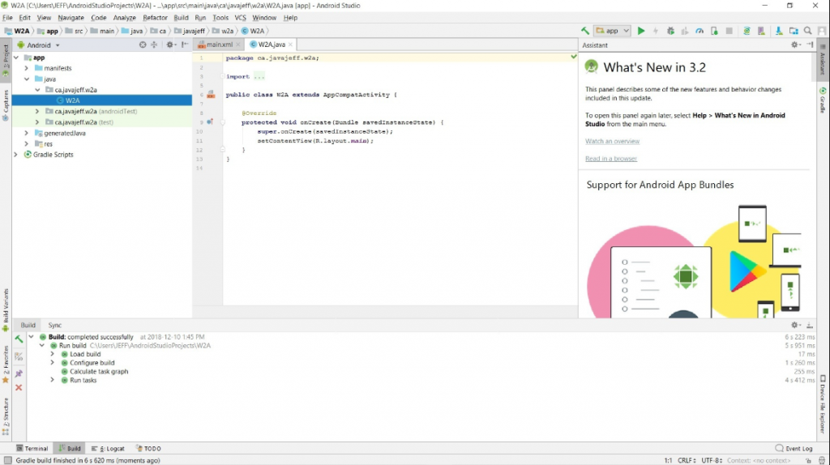The width and height of the screenshot is (830, 465).
Task: Click the Apply Changes lightning icon
Action: click(x=655, y=31)
